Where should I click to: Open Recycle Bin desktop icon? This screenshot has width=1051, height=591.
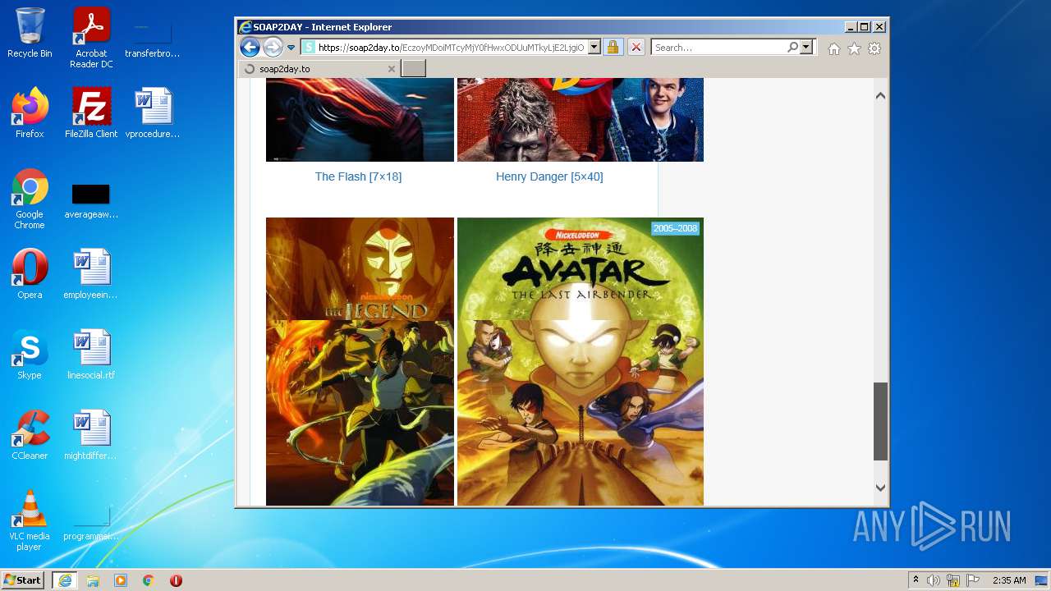coord(30,33)
